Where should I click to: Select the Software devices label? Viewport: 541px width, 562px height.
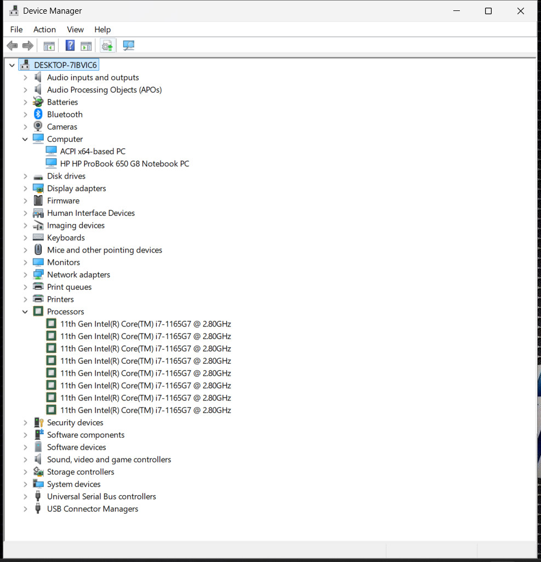pyautogui.click(x=76, y=447)
